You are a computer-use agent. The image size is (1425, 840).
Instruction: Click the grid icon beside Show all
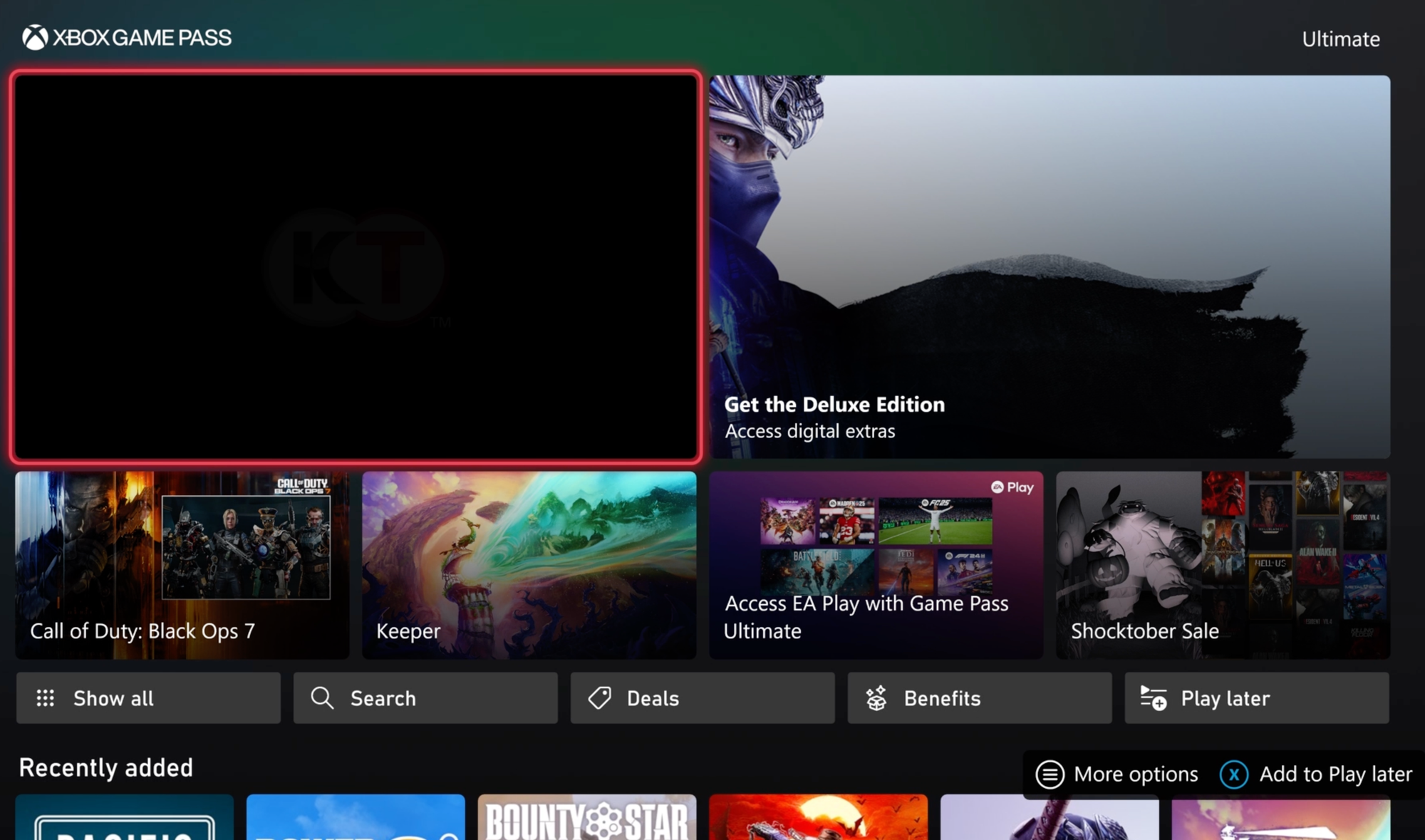[46, 698]
